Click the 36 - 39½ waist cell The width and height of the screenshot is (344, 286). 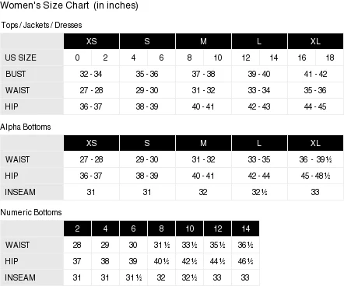click(x=315, y=159)
